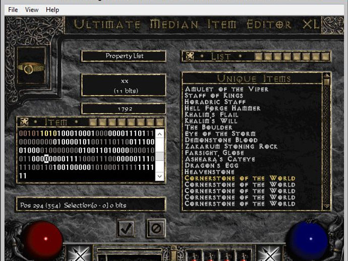Screen dimensions: 348x261
Task: Select Farsight Globe
Action: point(214,153)
